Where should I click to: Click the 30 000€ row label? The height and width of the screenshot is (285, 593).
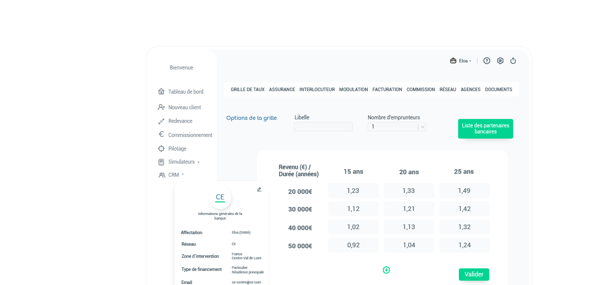tap(300, 209)
